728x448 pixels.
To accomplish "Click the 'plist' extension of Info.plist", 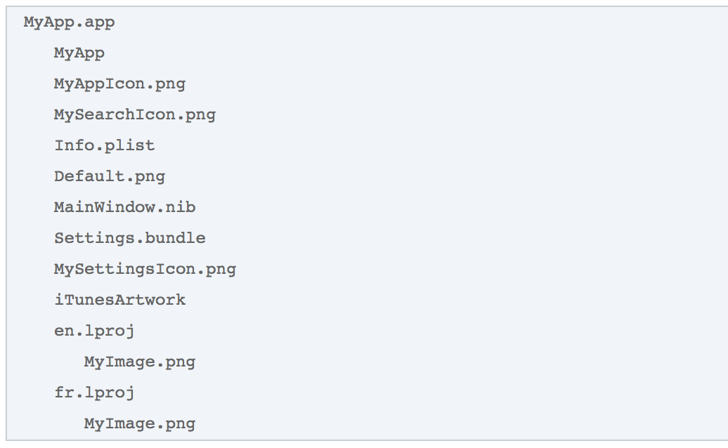I will pos(129,145).
